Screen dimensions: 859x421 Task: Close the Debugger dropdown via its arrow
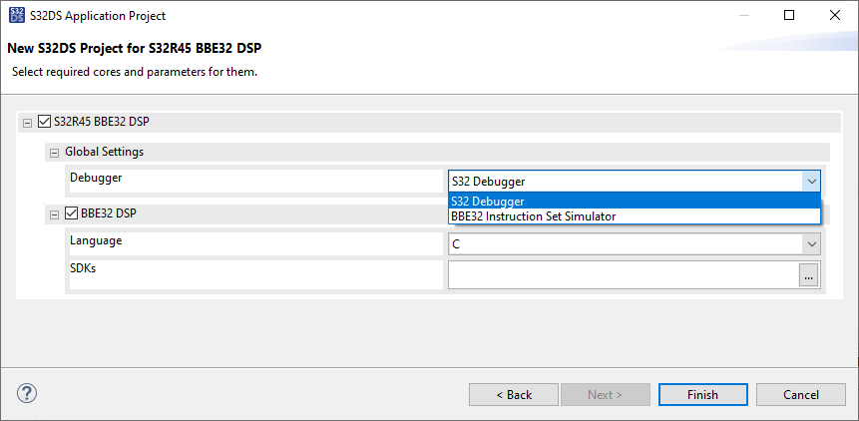point(811,182)
